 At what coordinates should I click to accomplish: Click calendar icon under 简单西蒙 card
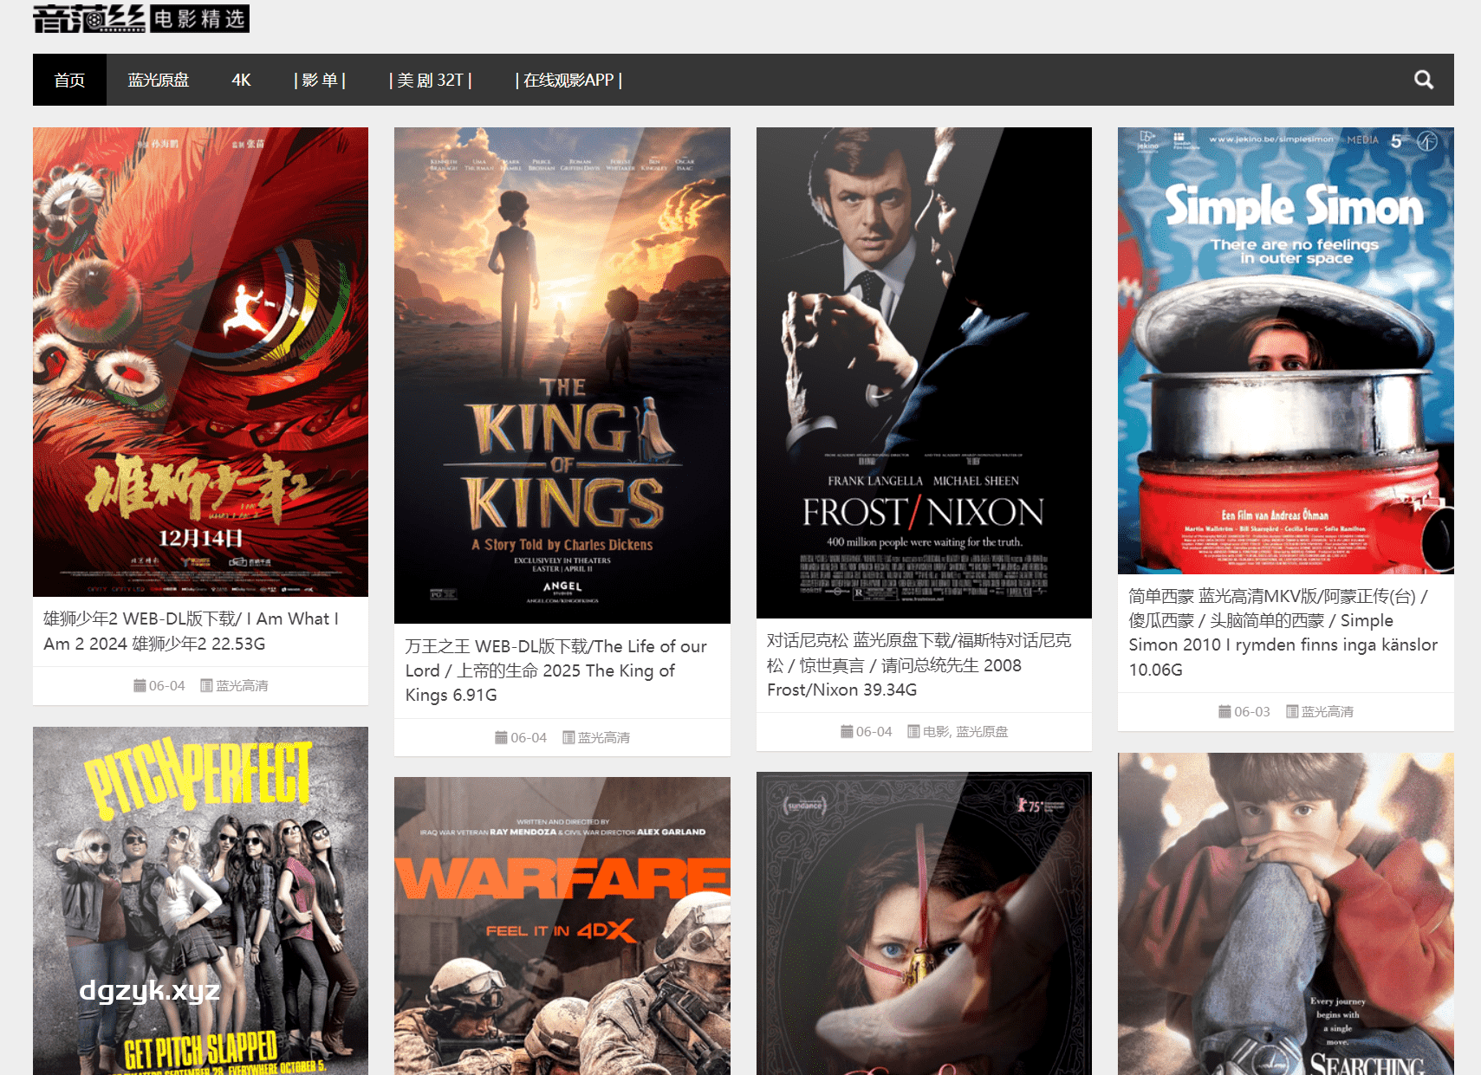pos(1224,711)
